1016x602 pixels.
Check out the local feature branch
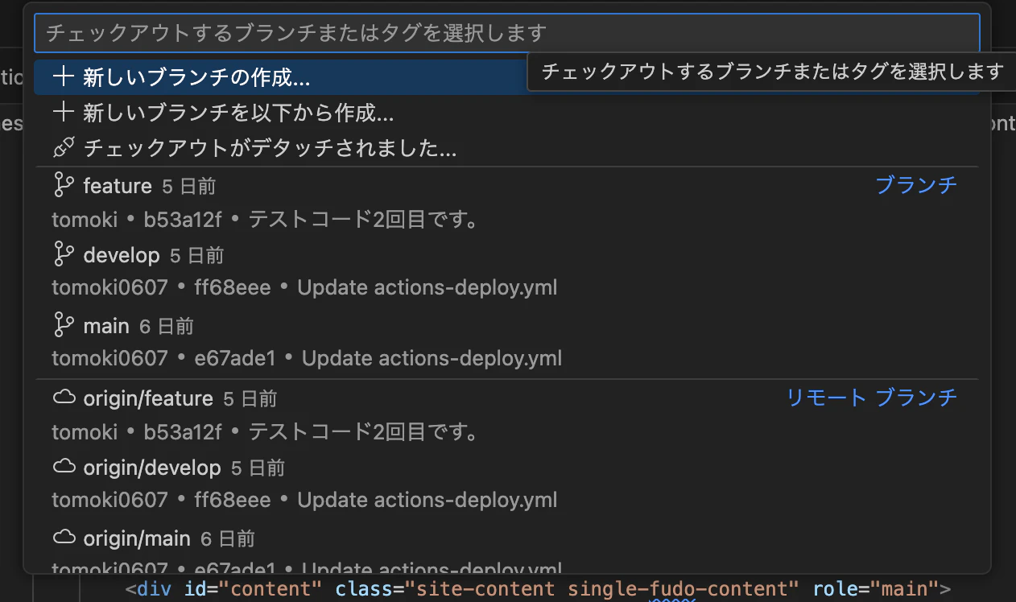(x=507, y=202)
